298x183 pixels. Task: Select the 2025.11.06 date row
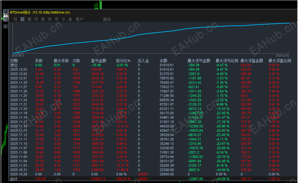click(x=19, y=152)
